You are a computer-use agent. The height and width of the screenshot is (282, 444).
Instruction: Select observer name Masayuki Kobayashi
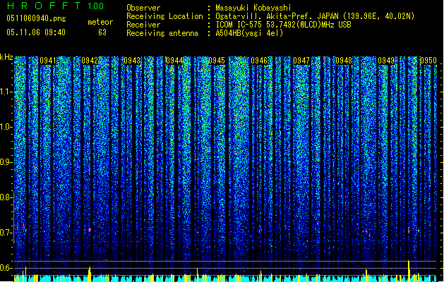(253, 8)
